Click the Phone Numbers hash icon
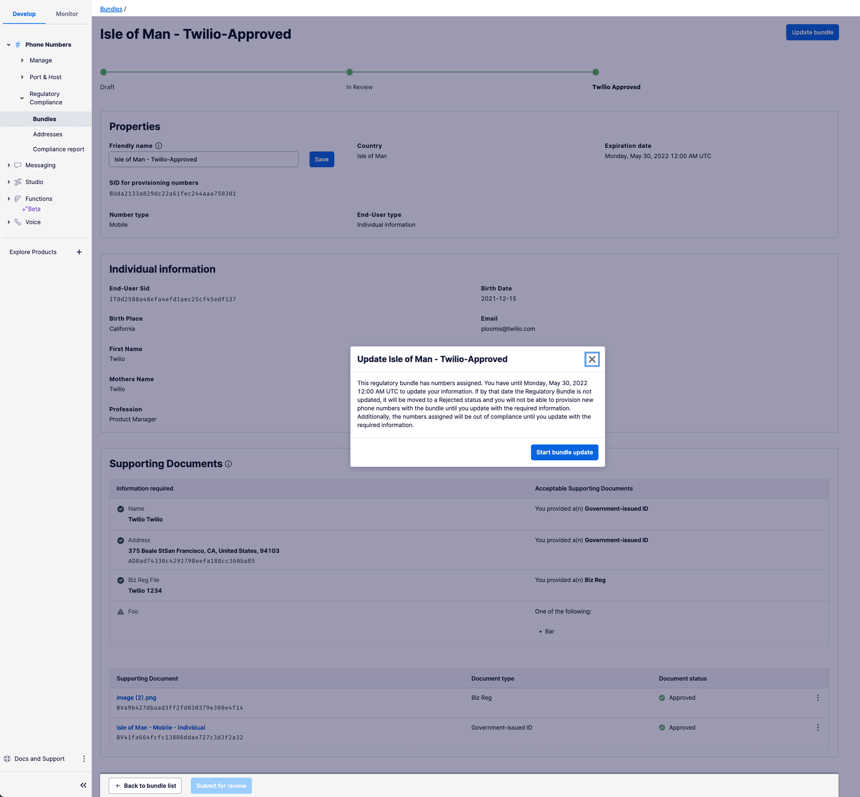Screen dimensions: 860x797 point(18,44)
